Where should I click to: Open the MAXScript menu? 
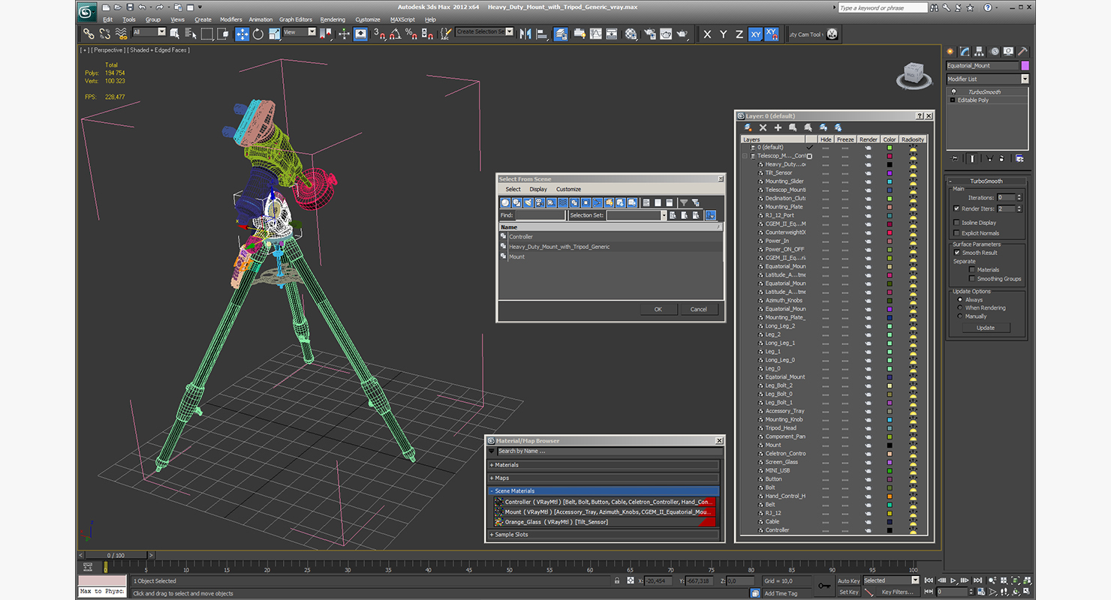[x=403, y=19]
